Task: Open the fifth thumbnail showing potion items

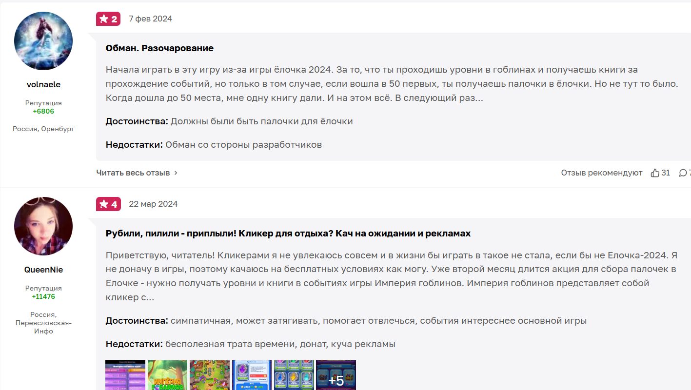Action: coord(294,375)
